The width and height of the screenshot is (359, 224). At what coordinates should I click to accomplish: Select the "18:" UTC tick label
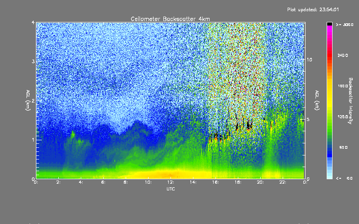point(238,182)
